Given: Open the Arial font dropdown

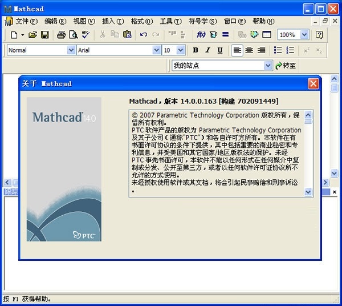Looking at the screenshot, I should 156,50.
